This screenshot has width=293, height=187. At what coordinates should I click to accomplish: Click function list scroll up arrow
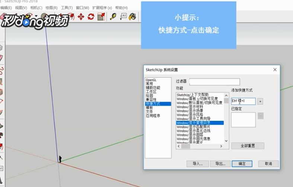coord(226,96)
